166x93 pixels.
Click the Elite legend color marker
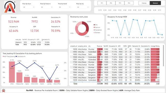94,25
